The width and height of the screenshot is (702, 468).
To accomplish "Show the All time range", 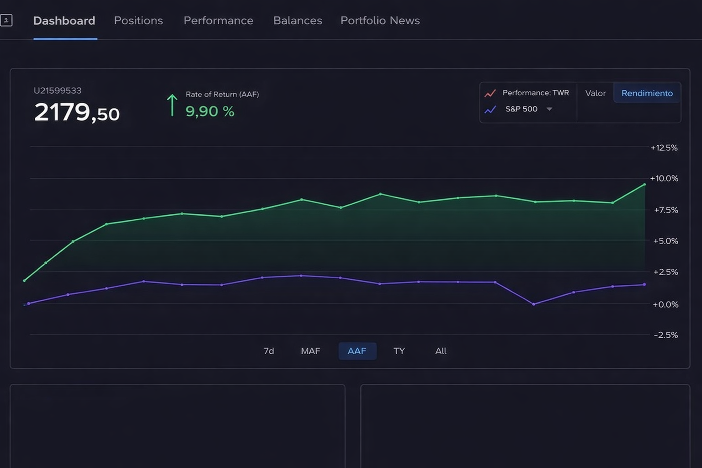I will (441, 351).
